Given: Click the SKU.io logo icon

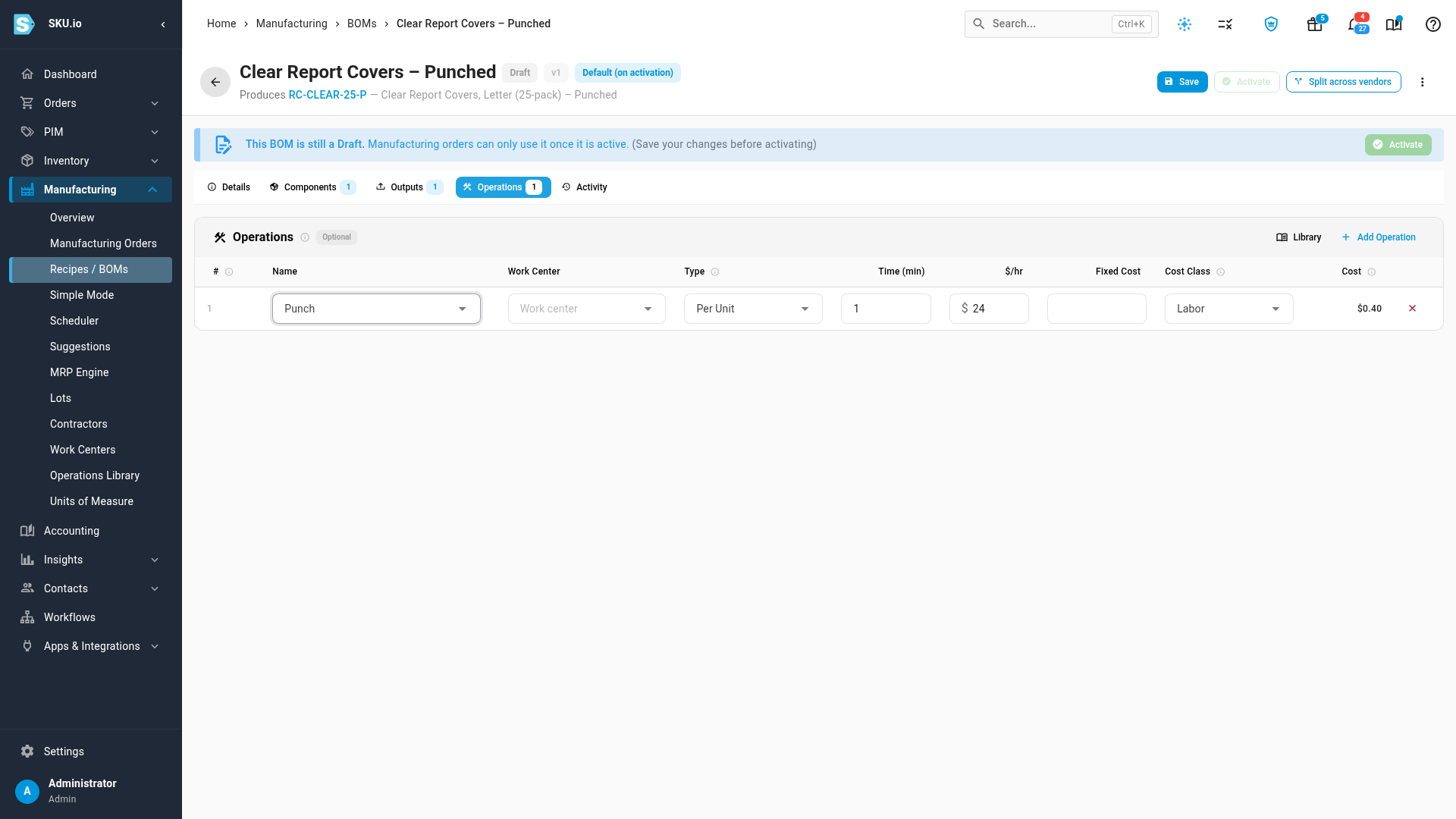Looking at the screenshot, I should (24, 24).
